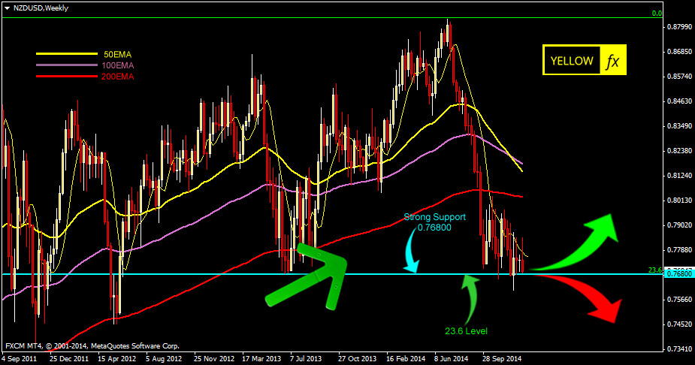
Task: Click the 0.79020 price axis label
Action: click(x=679, y=225)
